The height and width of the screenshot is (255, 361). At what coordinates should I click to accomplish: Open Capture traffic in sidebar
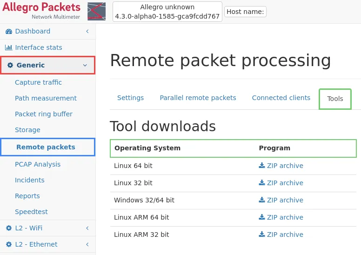coord(38,82)
